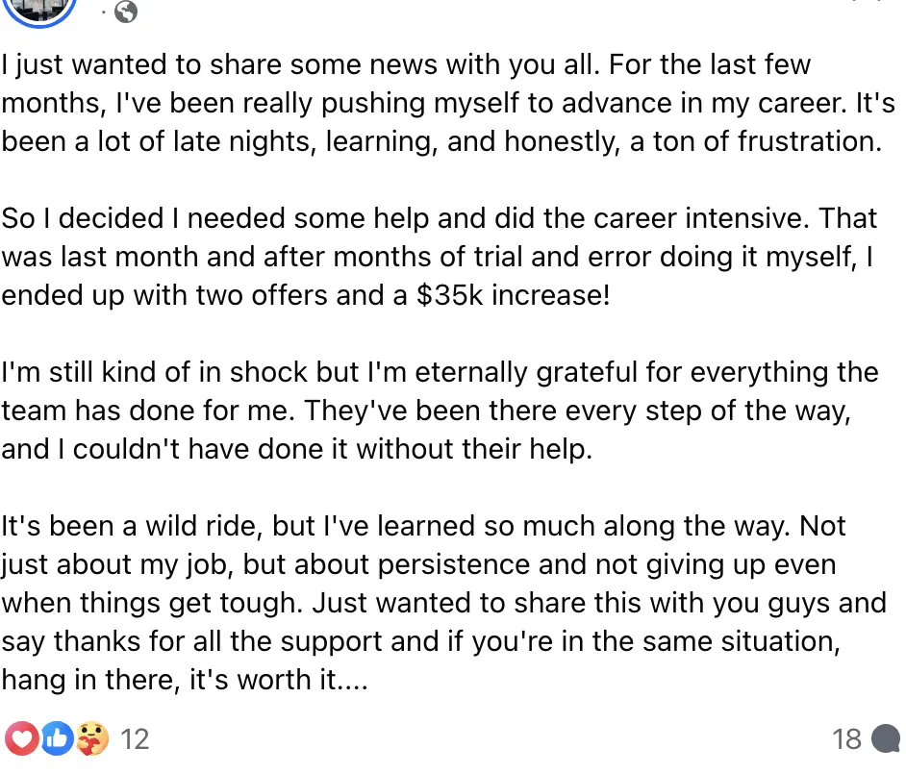Click the "couldn't have done it without their help" line
Image resolution: width=906 pixels, height=773 pixels.
332,449
